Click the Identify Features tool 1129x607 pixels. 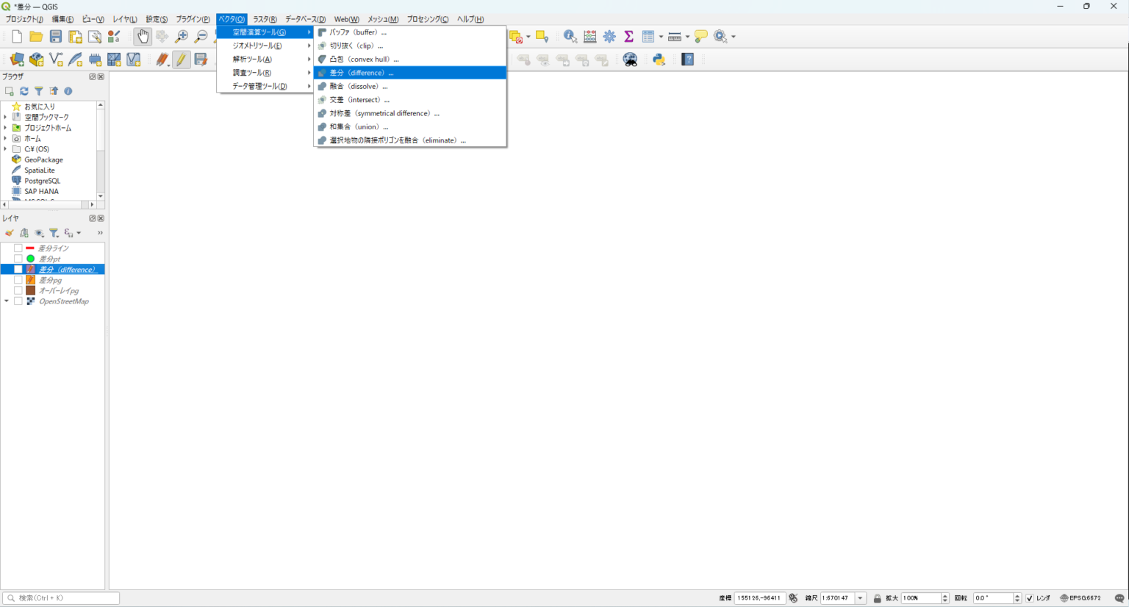(x=570, y=36)
